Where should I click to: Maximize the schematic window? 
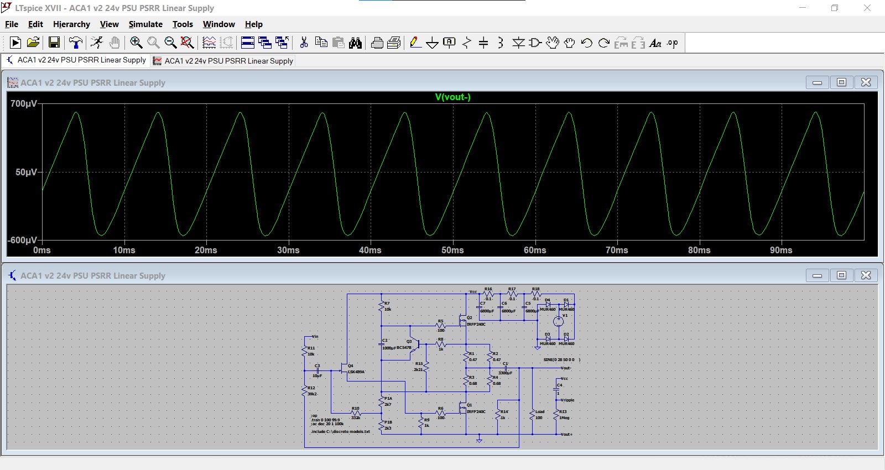point(841,275)
